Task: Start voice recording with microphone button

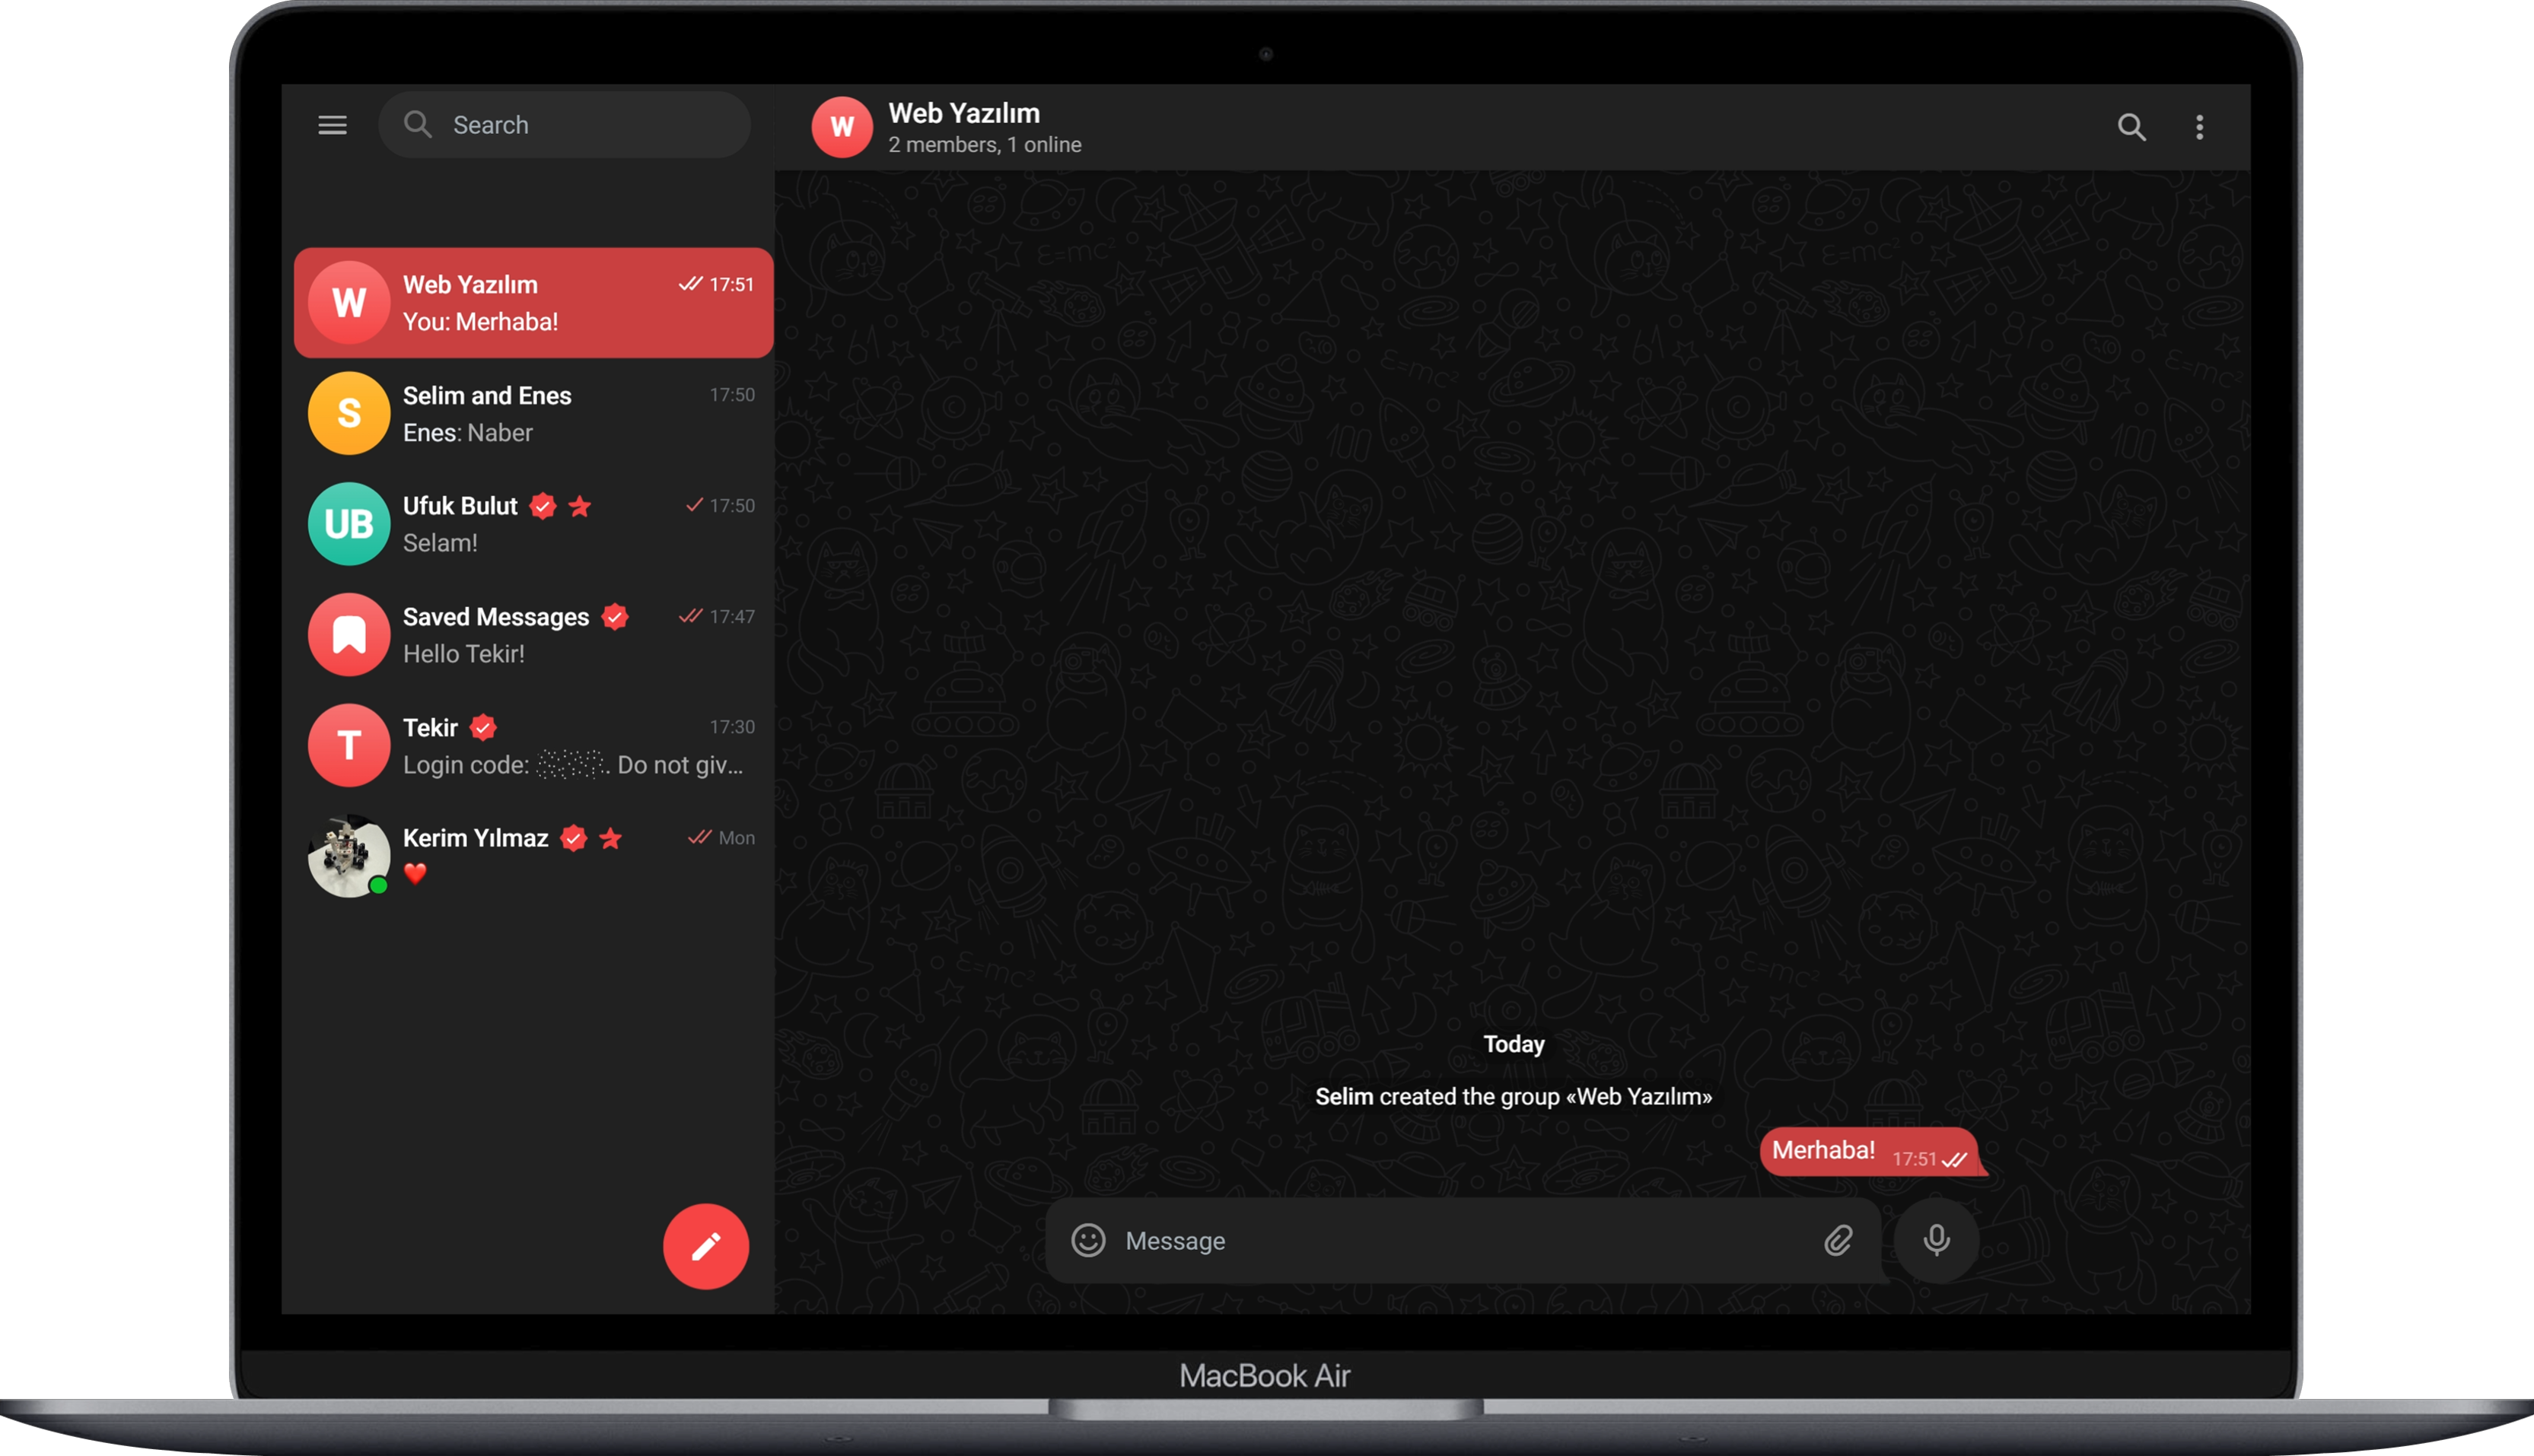Action: pyautogui.click(x=1936, y=1240)
